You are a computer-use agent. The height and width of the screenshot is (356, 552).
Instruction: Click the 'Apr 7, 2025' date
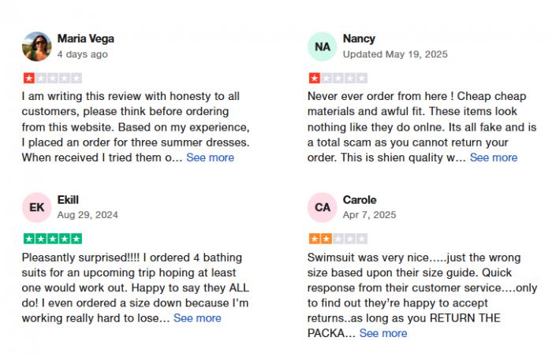[x=370, y=214]
